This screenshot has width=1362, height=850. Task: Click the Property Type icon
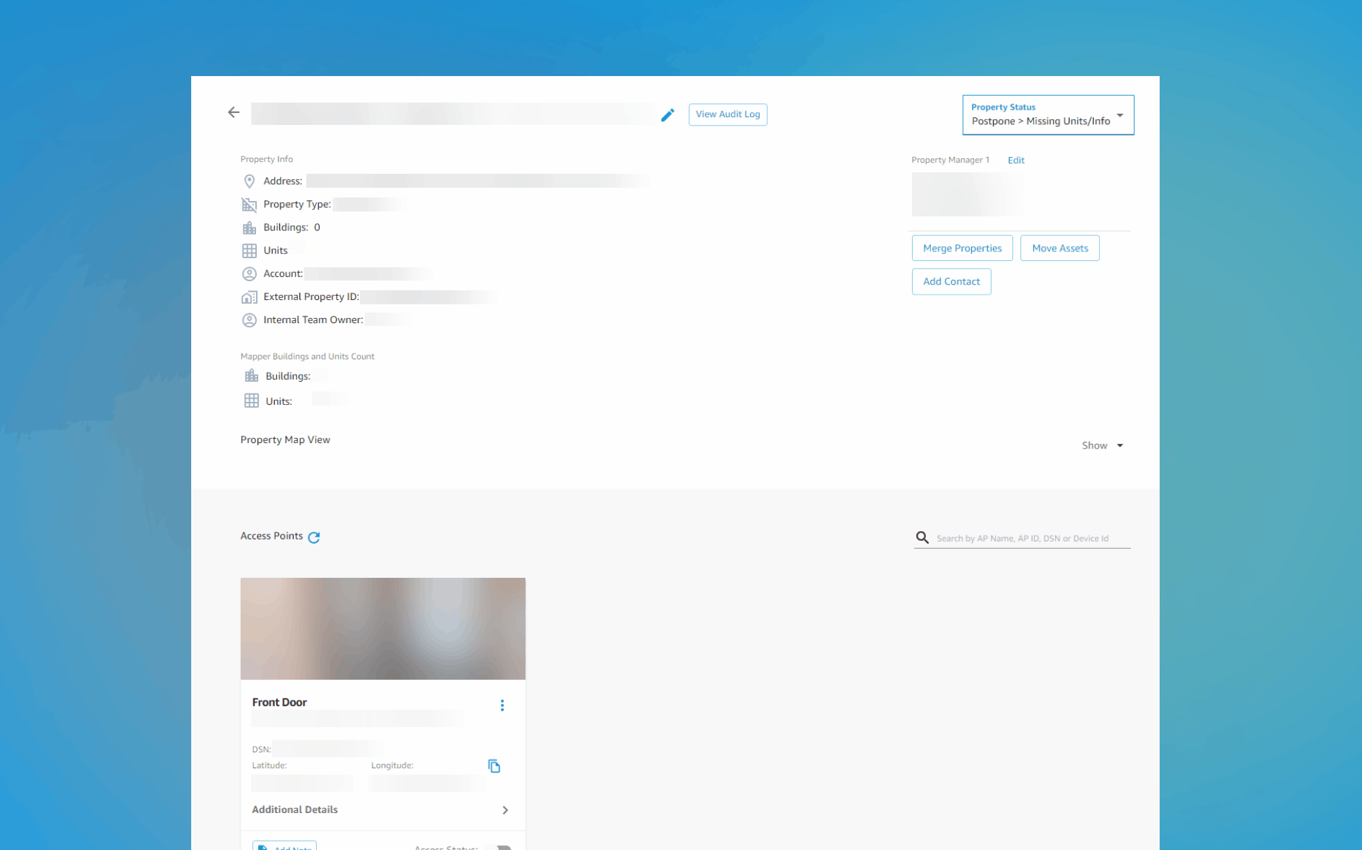coord(249,204)
